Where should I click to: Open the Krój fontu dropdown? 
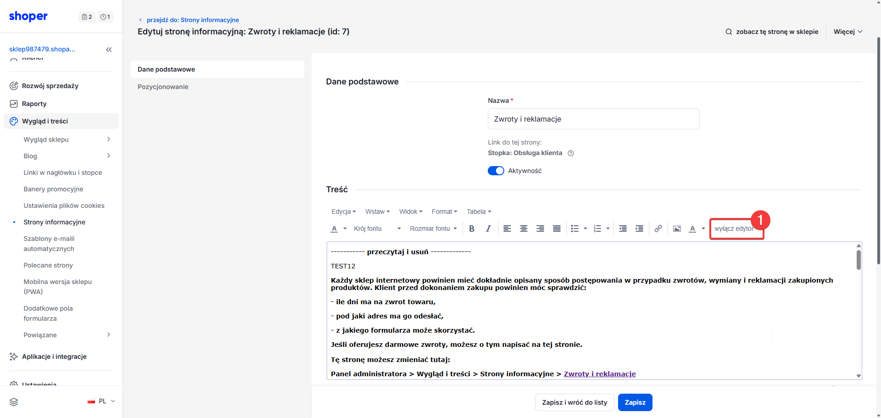click(x=377, y=229)
